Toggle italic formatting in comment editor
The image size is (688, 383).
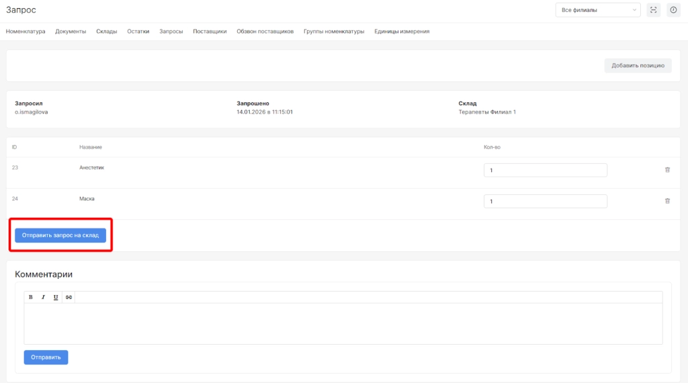(43, 297)
